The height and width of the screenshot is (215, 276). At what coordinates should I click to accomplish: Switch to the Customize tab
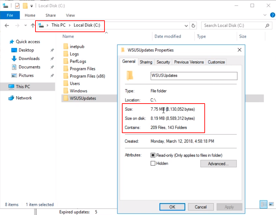216,62
